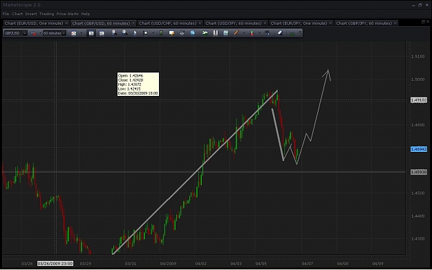
Task: Click the marker icon beside the pointer tool
Action: tap(145, 33)
